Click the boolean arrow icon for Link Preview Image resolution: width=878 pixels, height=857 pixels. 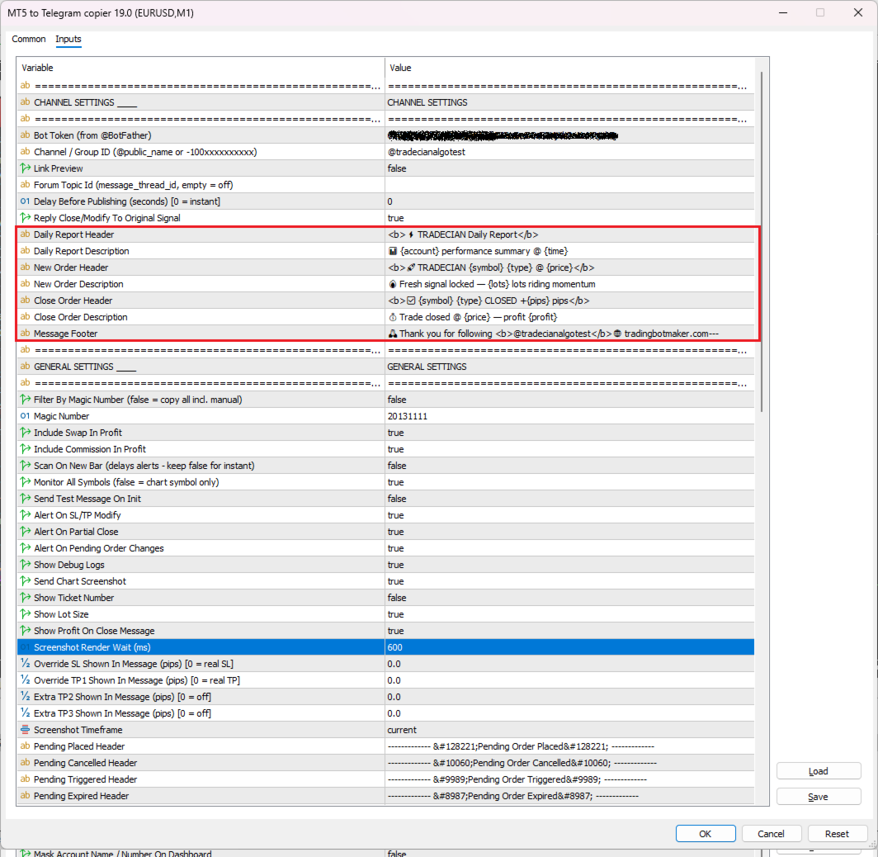coord(26,168)
